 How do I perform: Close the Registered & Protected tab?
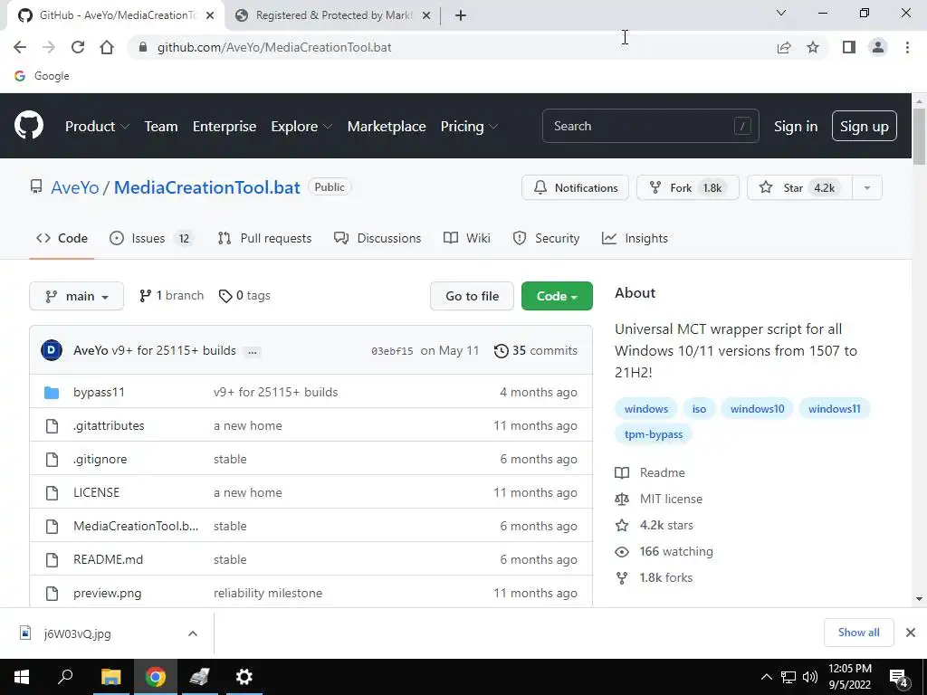[426, 15]
